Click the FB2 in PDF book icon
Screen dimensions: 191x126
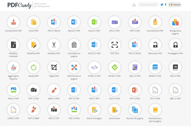(x=175, y=67)
